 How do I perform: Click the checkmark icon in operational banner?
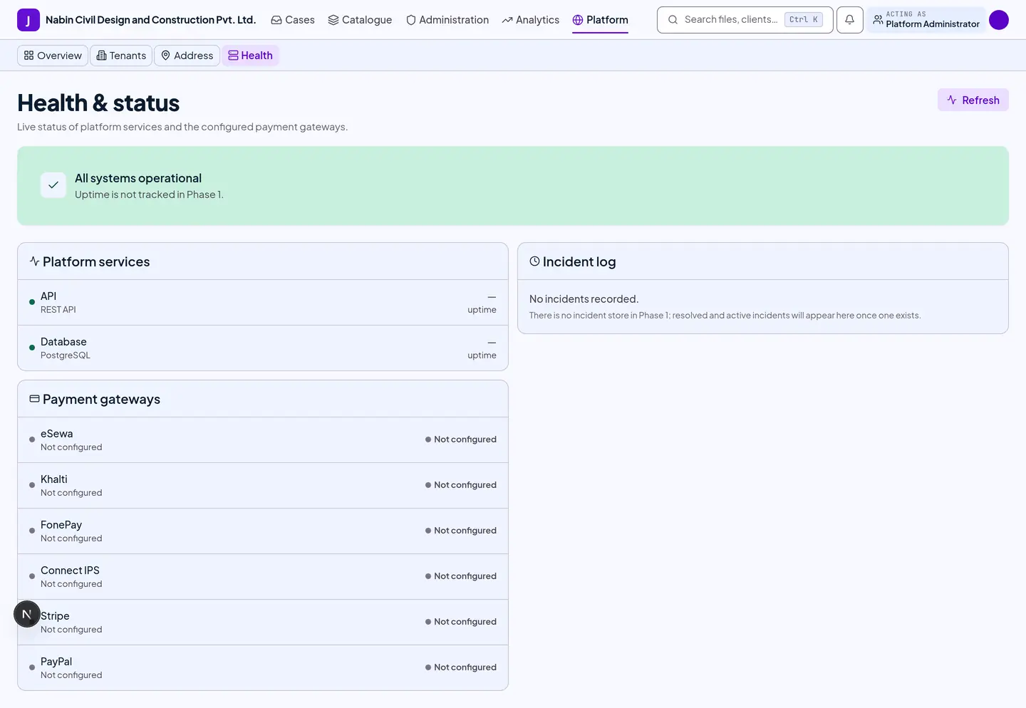coord(53,185)
